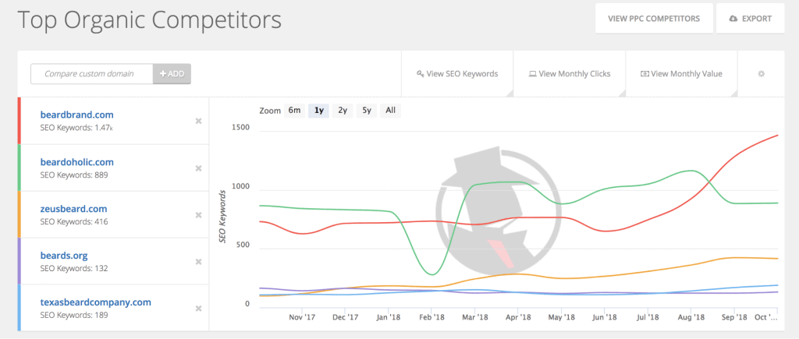
Task: Remove zeusbeard.com with its X icon
Action: click(x=198, y=214)
